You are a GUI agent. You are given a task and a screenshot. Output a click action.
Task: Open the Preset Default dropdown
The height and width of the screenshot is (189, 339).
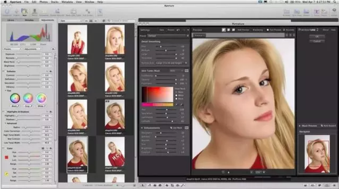168,36
